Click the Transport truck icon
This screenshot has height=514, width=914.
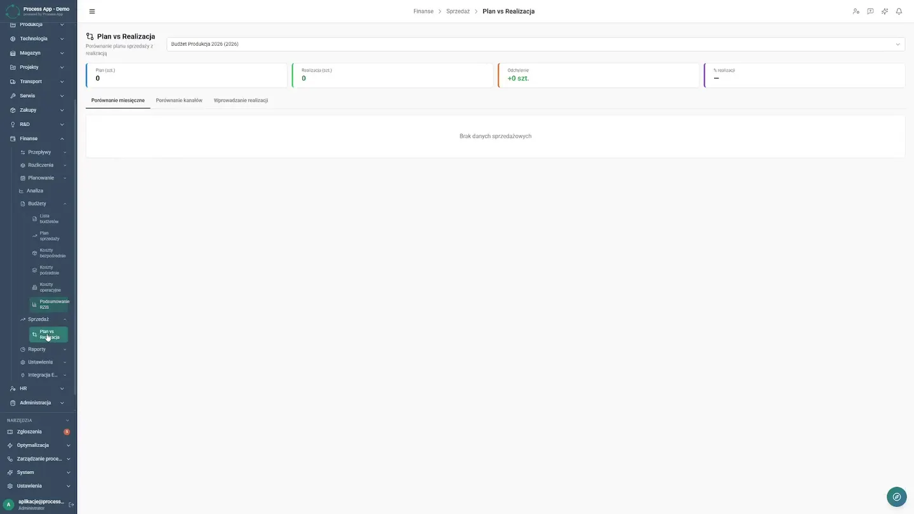click(x=13, y=82)
